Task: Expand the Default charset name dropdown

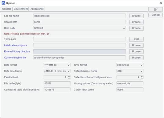Action: click(141, 71)
